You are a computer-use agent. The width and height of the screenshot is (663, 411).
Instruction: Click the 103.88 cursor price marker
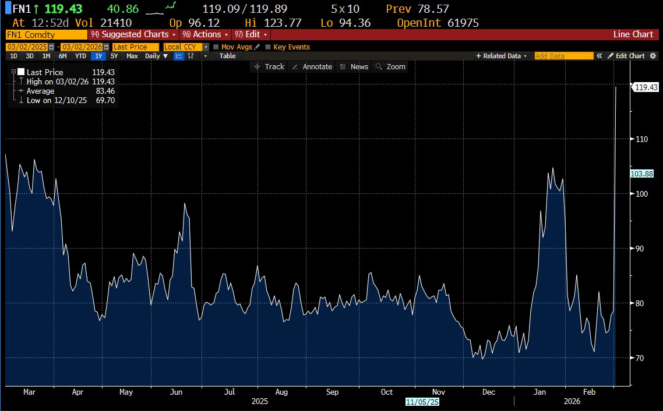[x=642, y=173]
